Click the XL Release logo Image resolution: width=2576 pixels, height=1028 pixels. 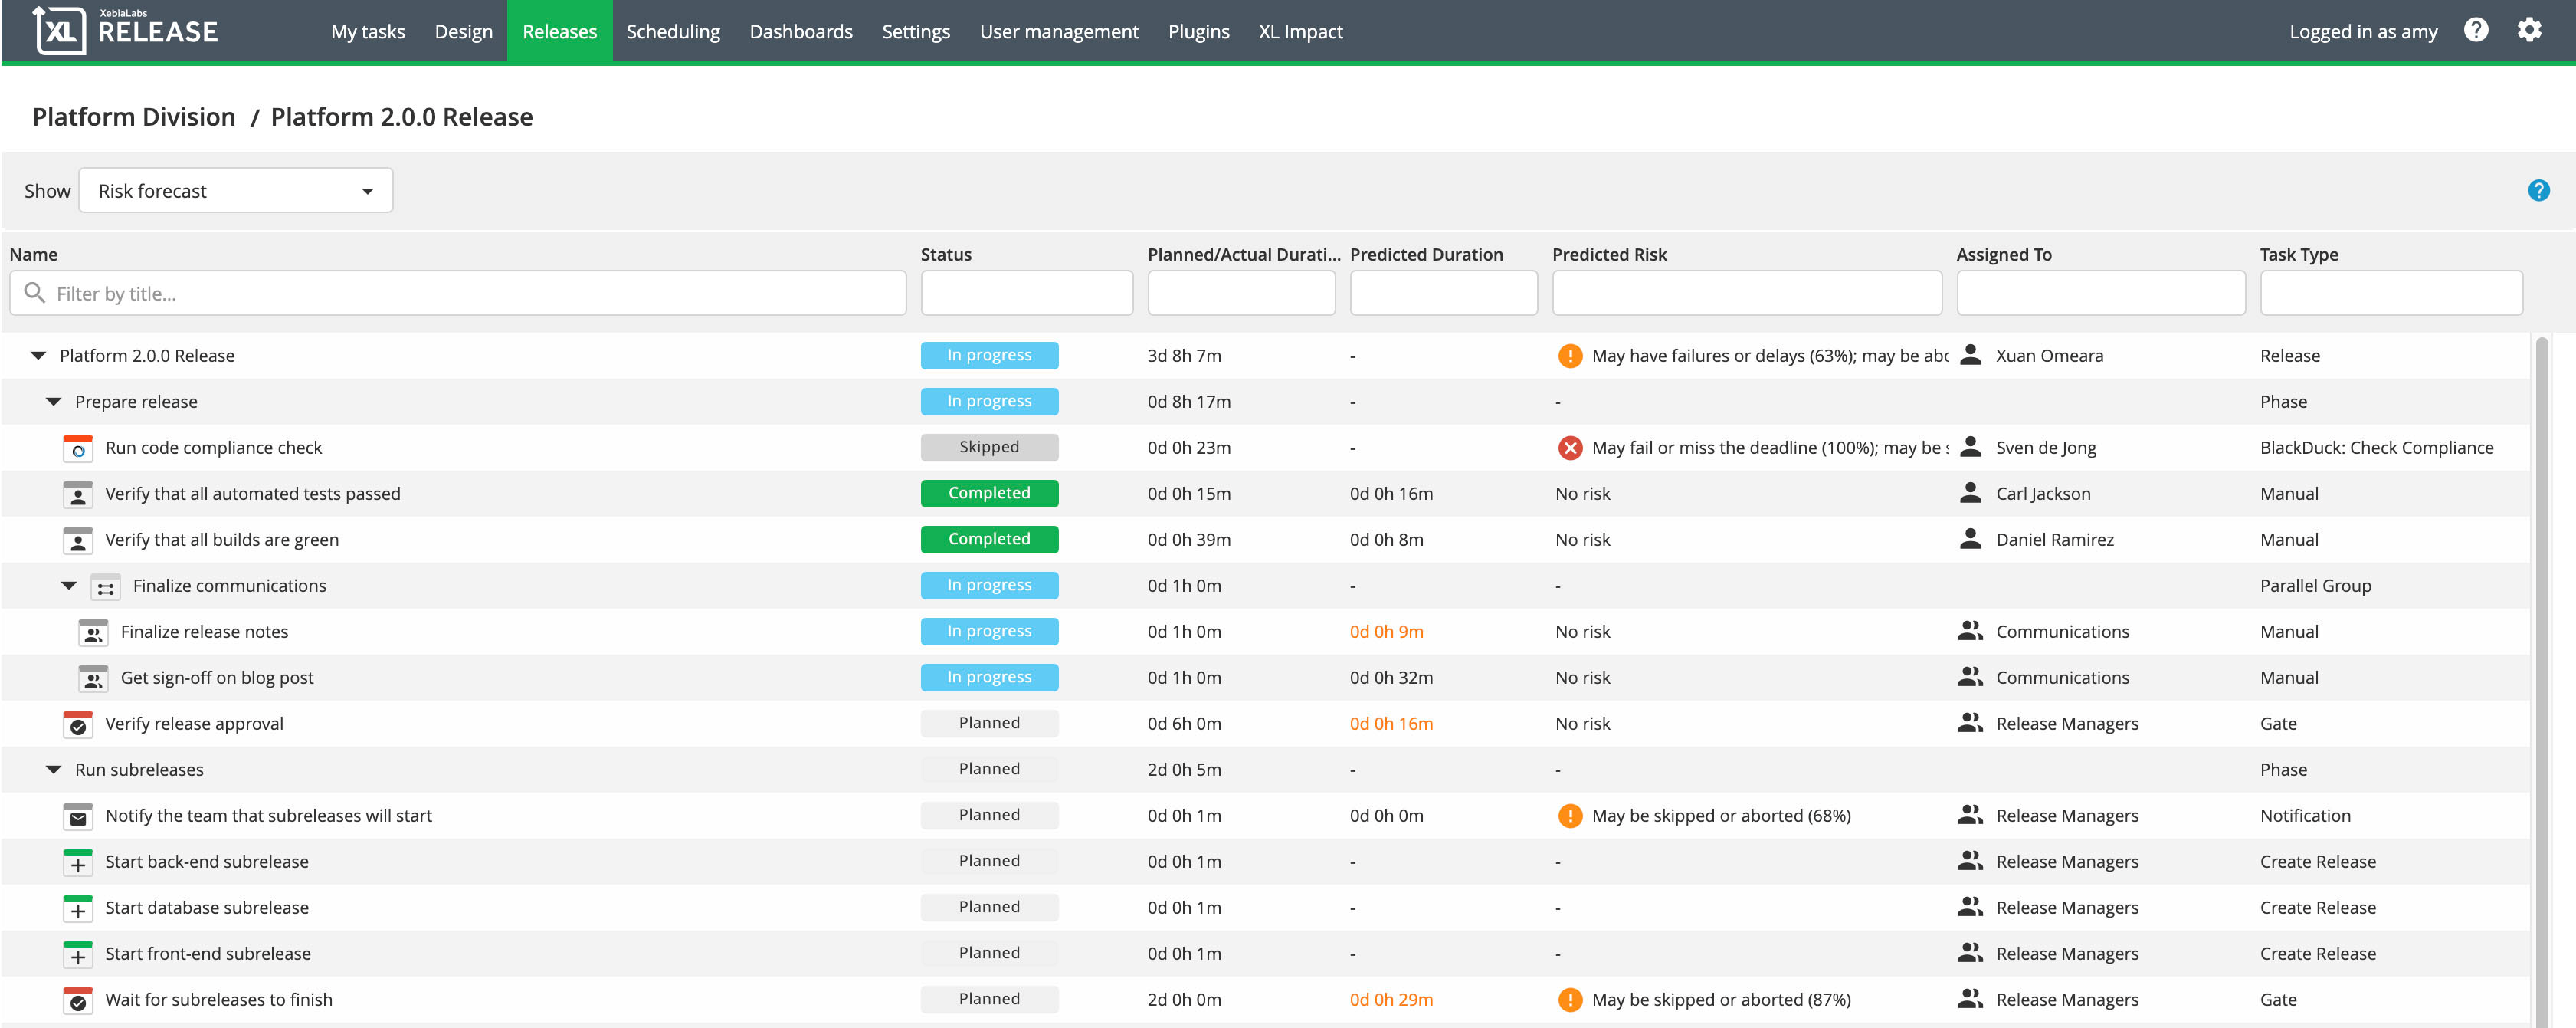125,30
